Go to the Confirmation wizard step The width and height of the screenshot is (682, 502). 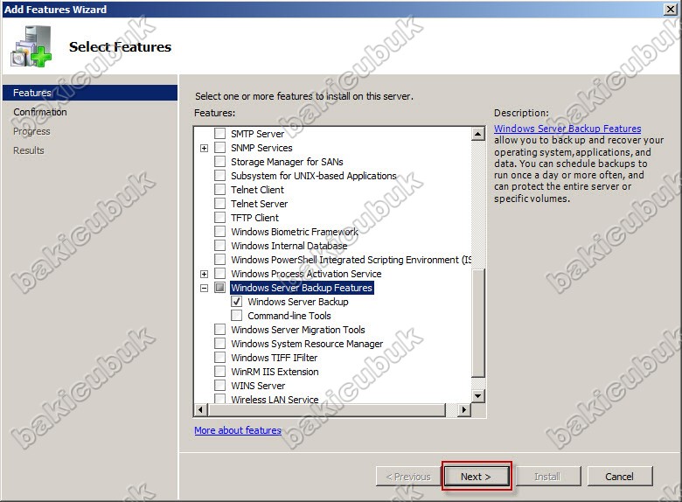[x=40, y=112]
